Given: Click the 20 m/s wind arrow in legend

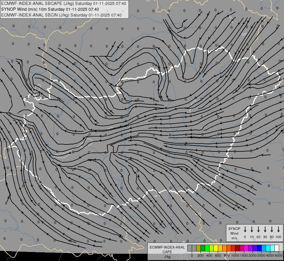Looking at the screenshot, I should tap(258, 229).
